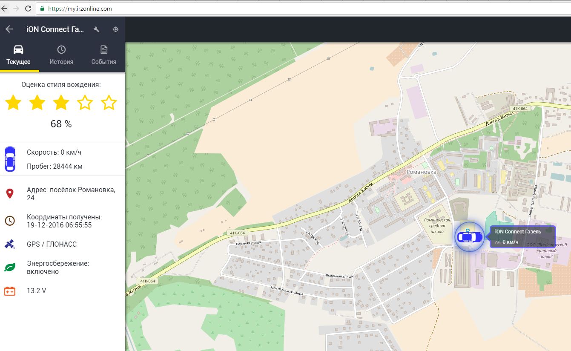Viewport: 571px width, 351px height.
Task: Click the browser back navigation arrow
Action: pyautogui.click(x=4, y=9)
